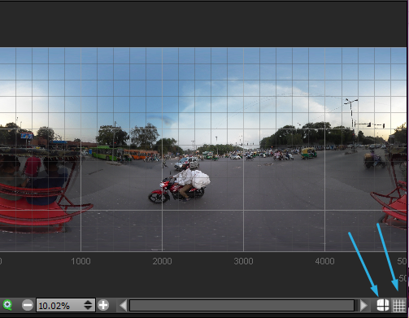Decrease zoom with the stepper down arrow
Viewport: 409px width, 318px height.
88,308
